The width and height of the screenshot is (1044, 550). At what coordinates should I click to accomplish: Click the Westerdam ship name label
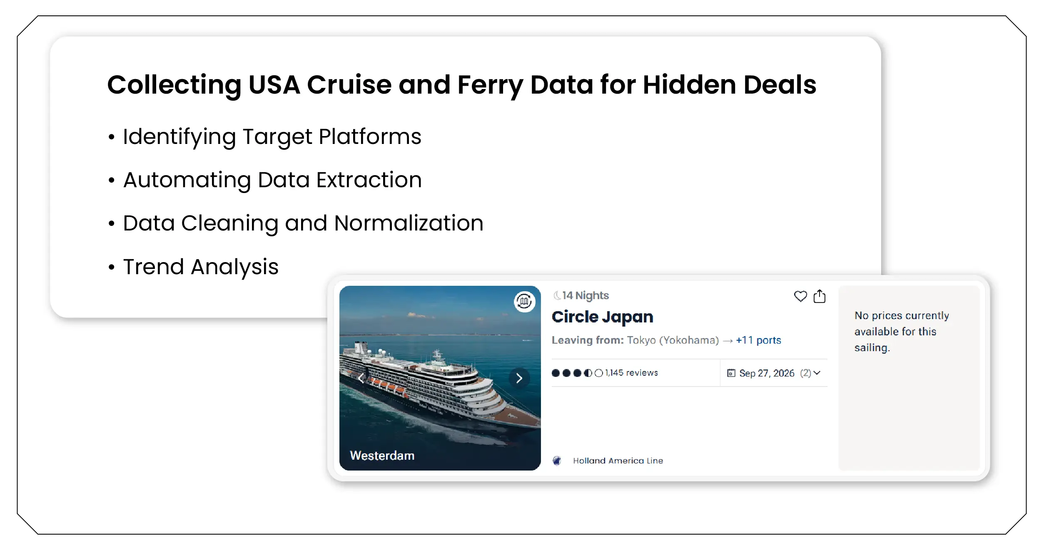382,455
